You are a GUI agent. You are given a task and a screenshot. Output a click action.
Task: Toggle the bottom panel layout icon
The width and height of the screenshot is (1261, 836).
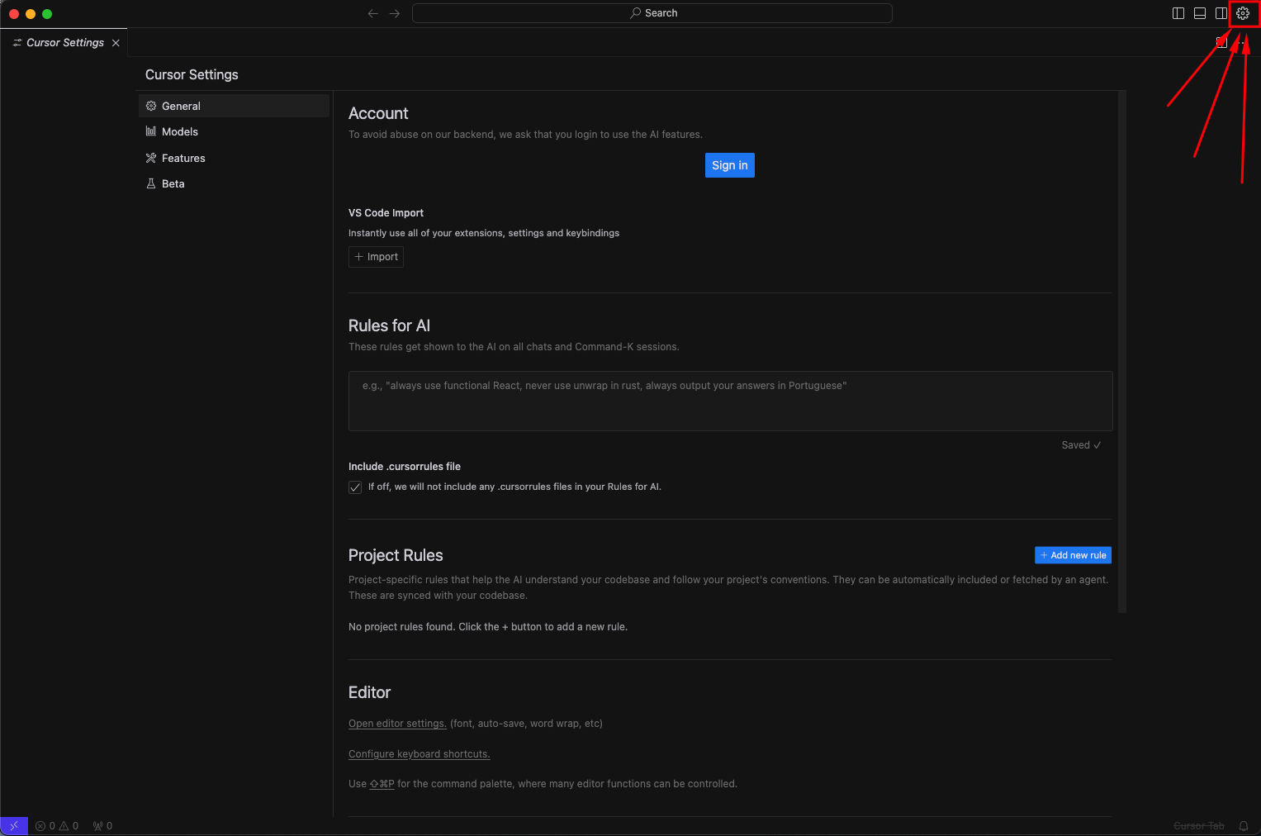[1200, 13]
